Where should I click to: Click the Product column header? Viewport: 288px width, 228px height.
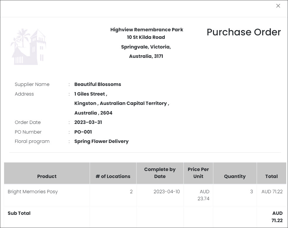click(x=47, y=173)
